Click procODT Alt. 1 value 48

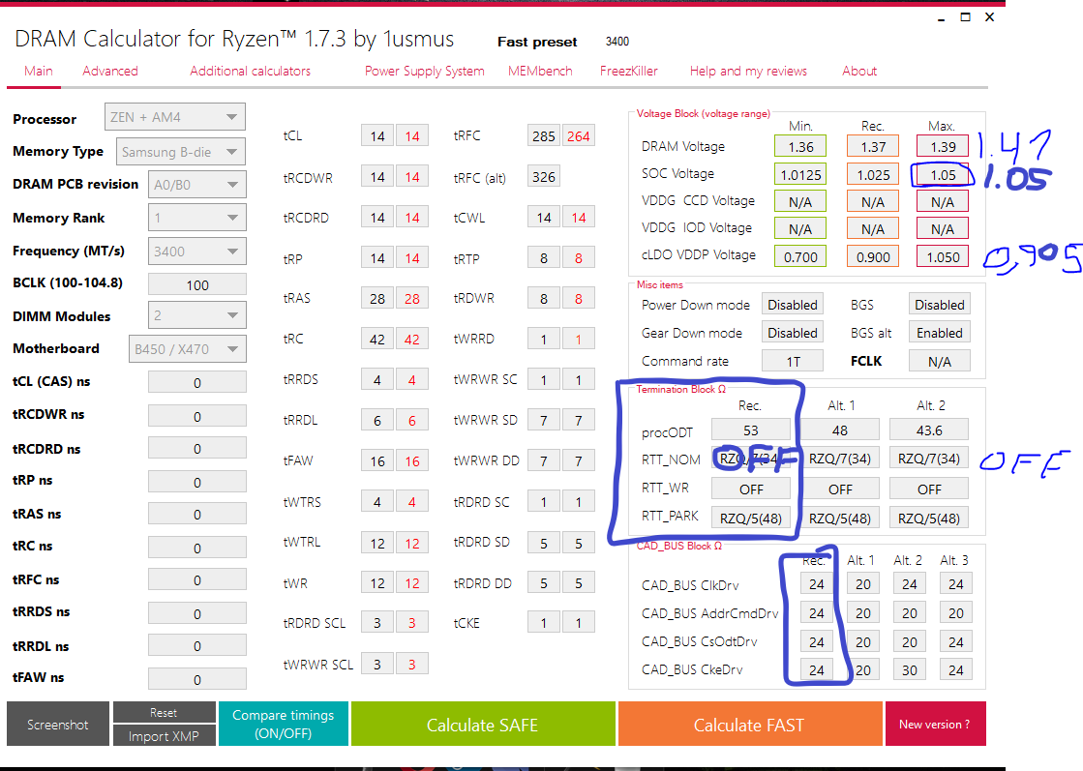click(x=840, y=430)
